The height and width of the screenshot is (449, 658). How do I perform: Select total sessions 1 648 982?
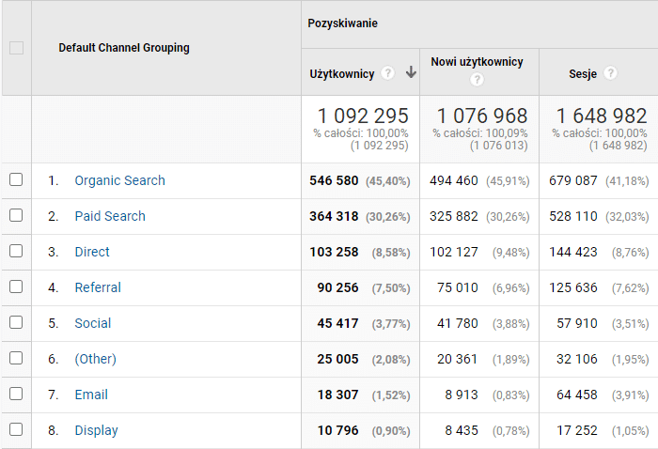tap(602, 116)
